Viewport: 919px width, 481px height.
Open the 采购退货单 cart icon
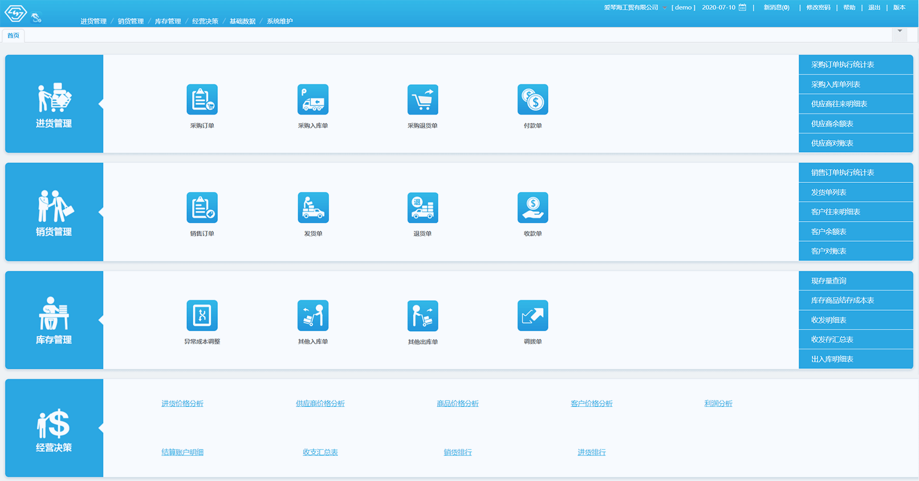pyautogui.click(x=422, y=100)
